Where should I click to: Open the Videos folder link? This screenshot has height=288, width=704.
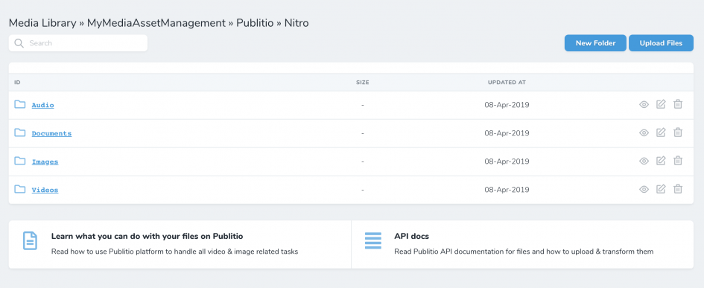tap(45, 190)
